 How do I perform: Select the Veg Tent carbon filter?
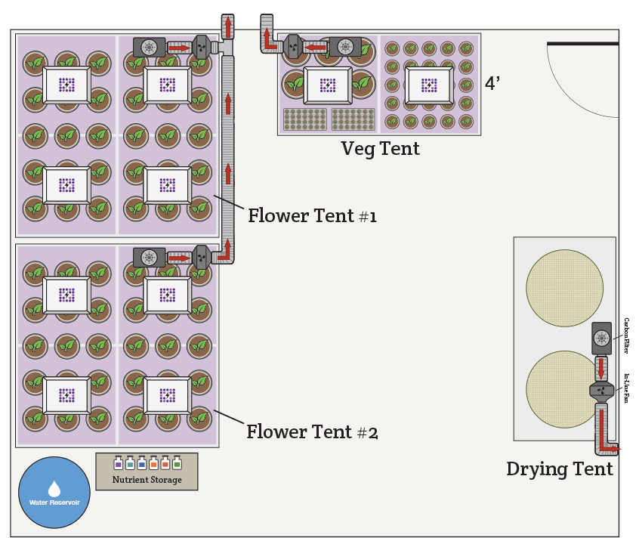[345, 47]
